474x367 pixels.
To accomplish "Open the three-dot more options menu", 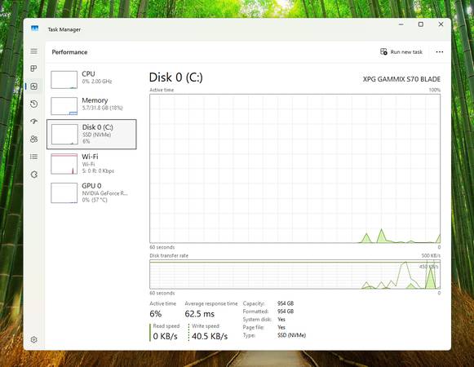I will pos(440,52).
